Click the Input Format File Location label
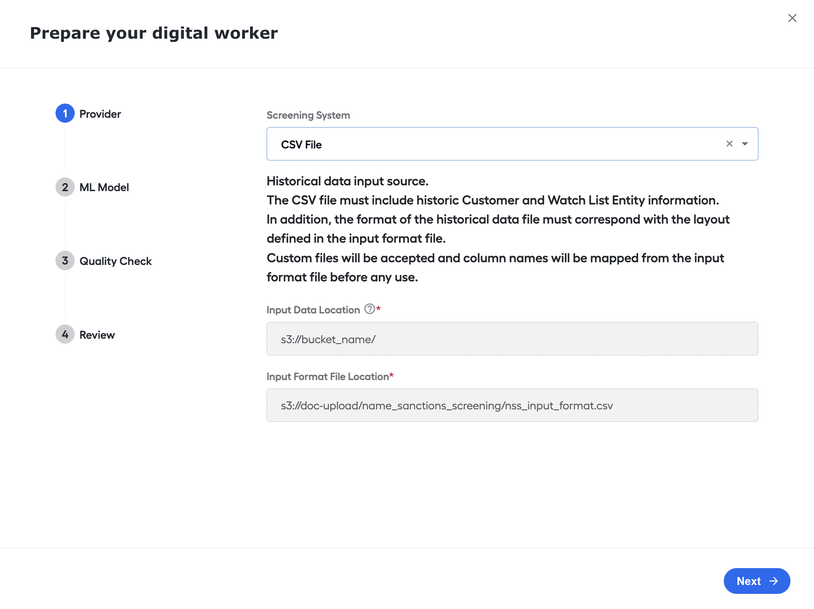 (x=328, y=377)
